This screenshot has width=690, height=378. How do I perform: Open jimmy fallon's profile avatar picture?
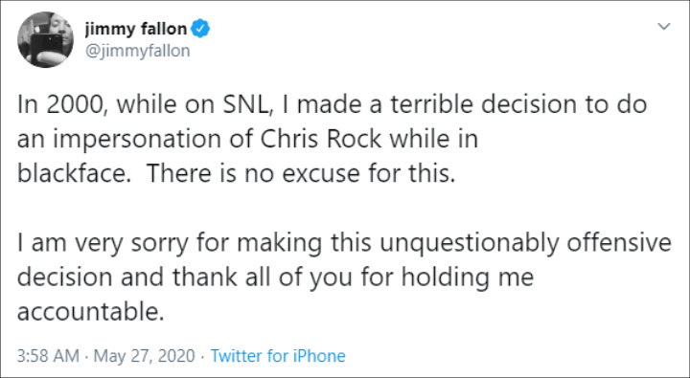[45, 39]
